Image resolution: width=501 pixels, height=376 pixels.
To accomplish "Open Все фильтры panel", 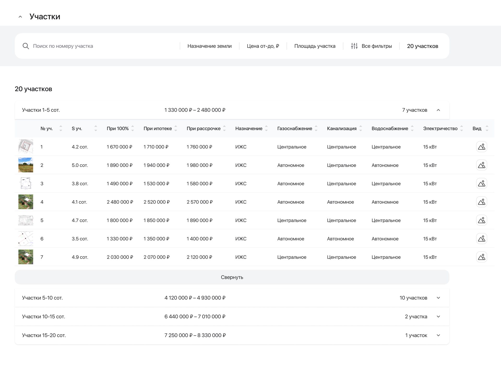I will [x=371, y=46].
